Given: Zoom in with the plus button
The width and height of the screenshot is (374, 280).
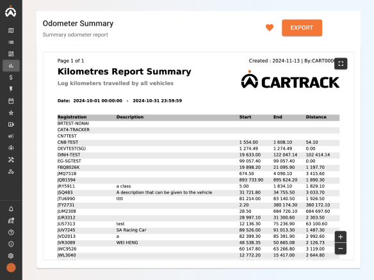Looking at the screenshot, I should pos(341,237).
